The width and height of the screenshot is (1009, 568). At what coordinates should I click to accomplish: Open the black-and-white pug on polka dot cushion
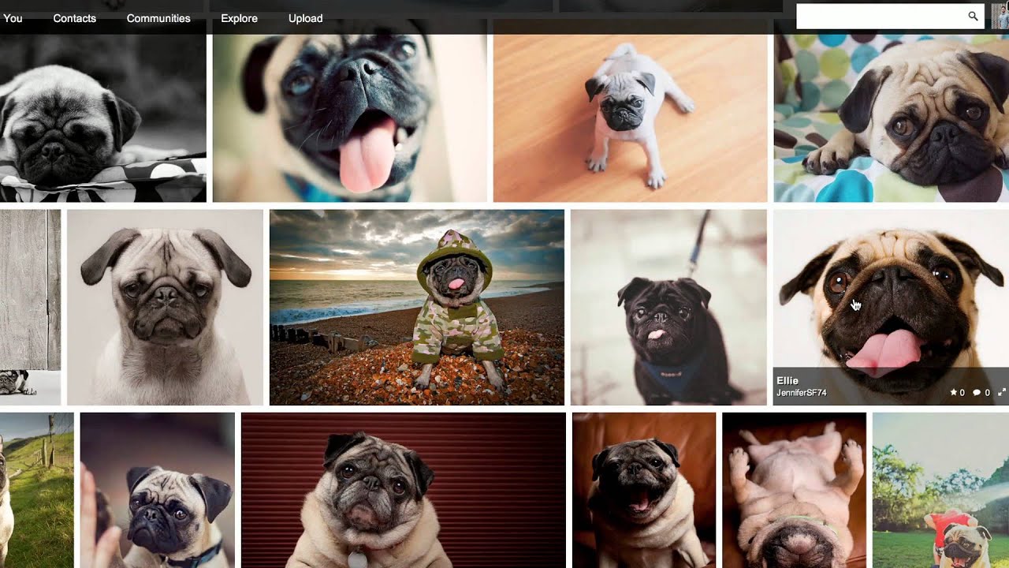[x=103, y=110]
